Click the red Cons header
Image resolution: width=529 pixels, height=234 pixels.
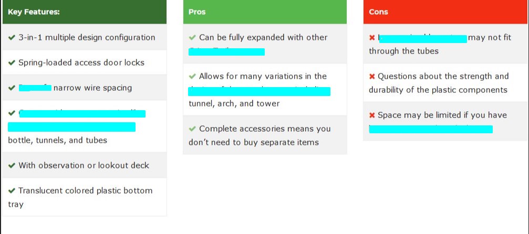coord(446,12)
